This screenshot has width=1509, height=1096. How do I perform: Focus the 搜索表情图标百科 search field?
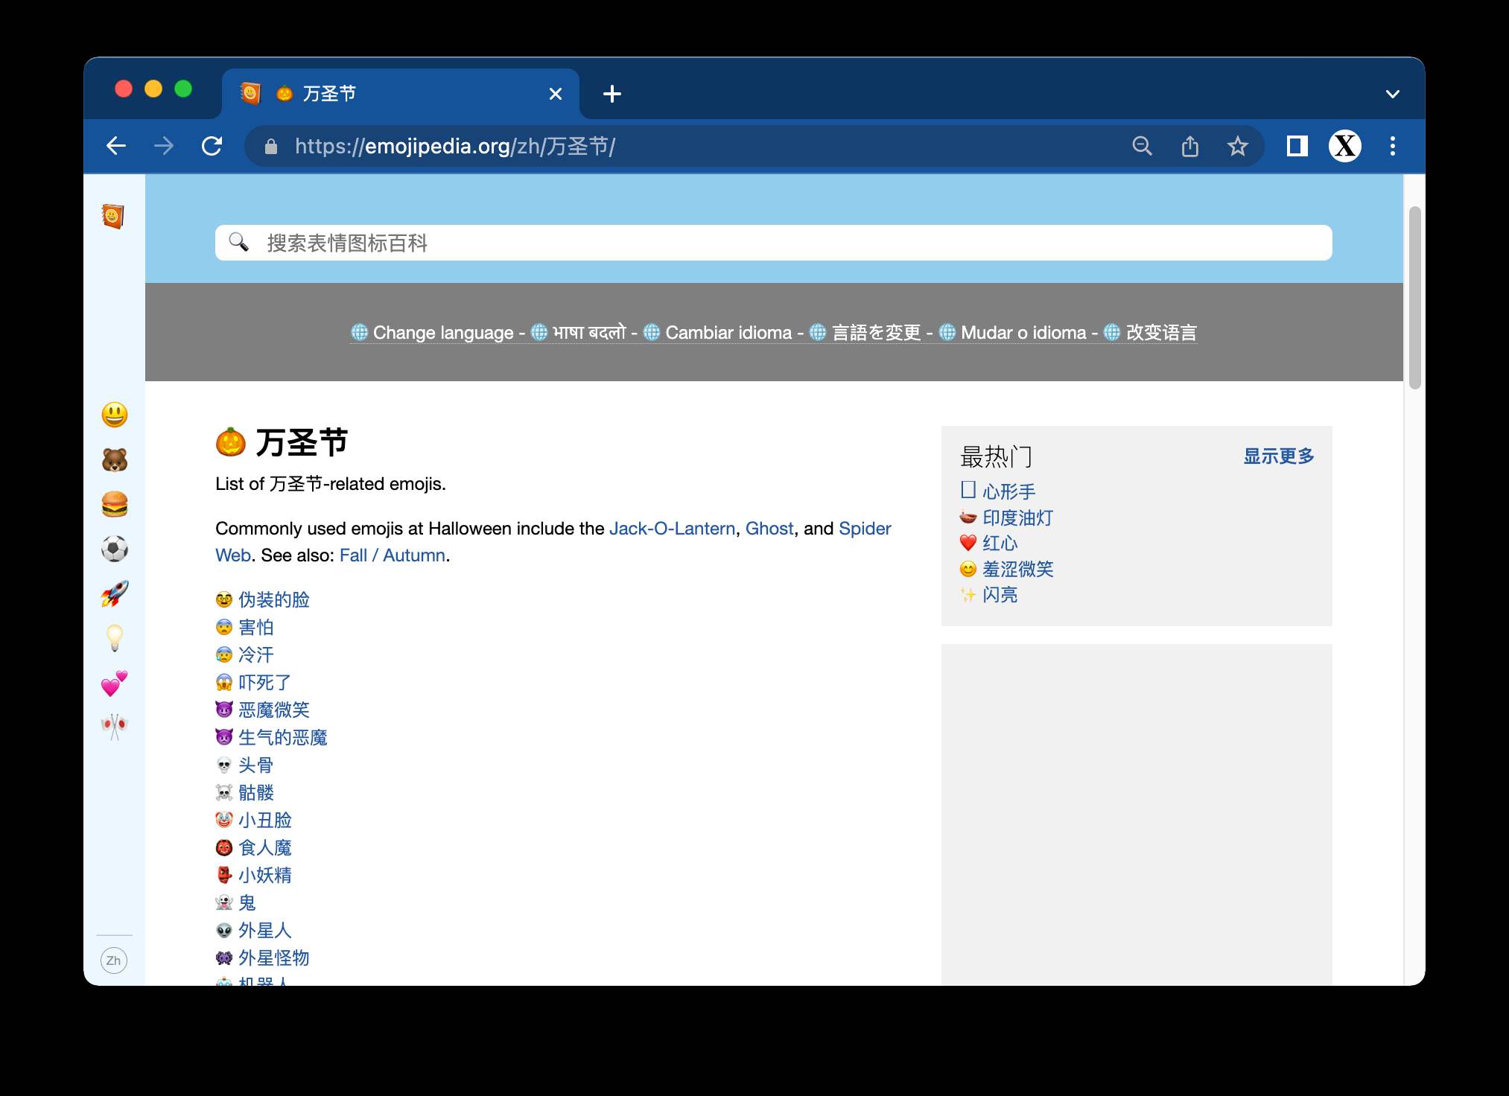773,243
